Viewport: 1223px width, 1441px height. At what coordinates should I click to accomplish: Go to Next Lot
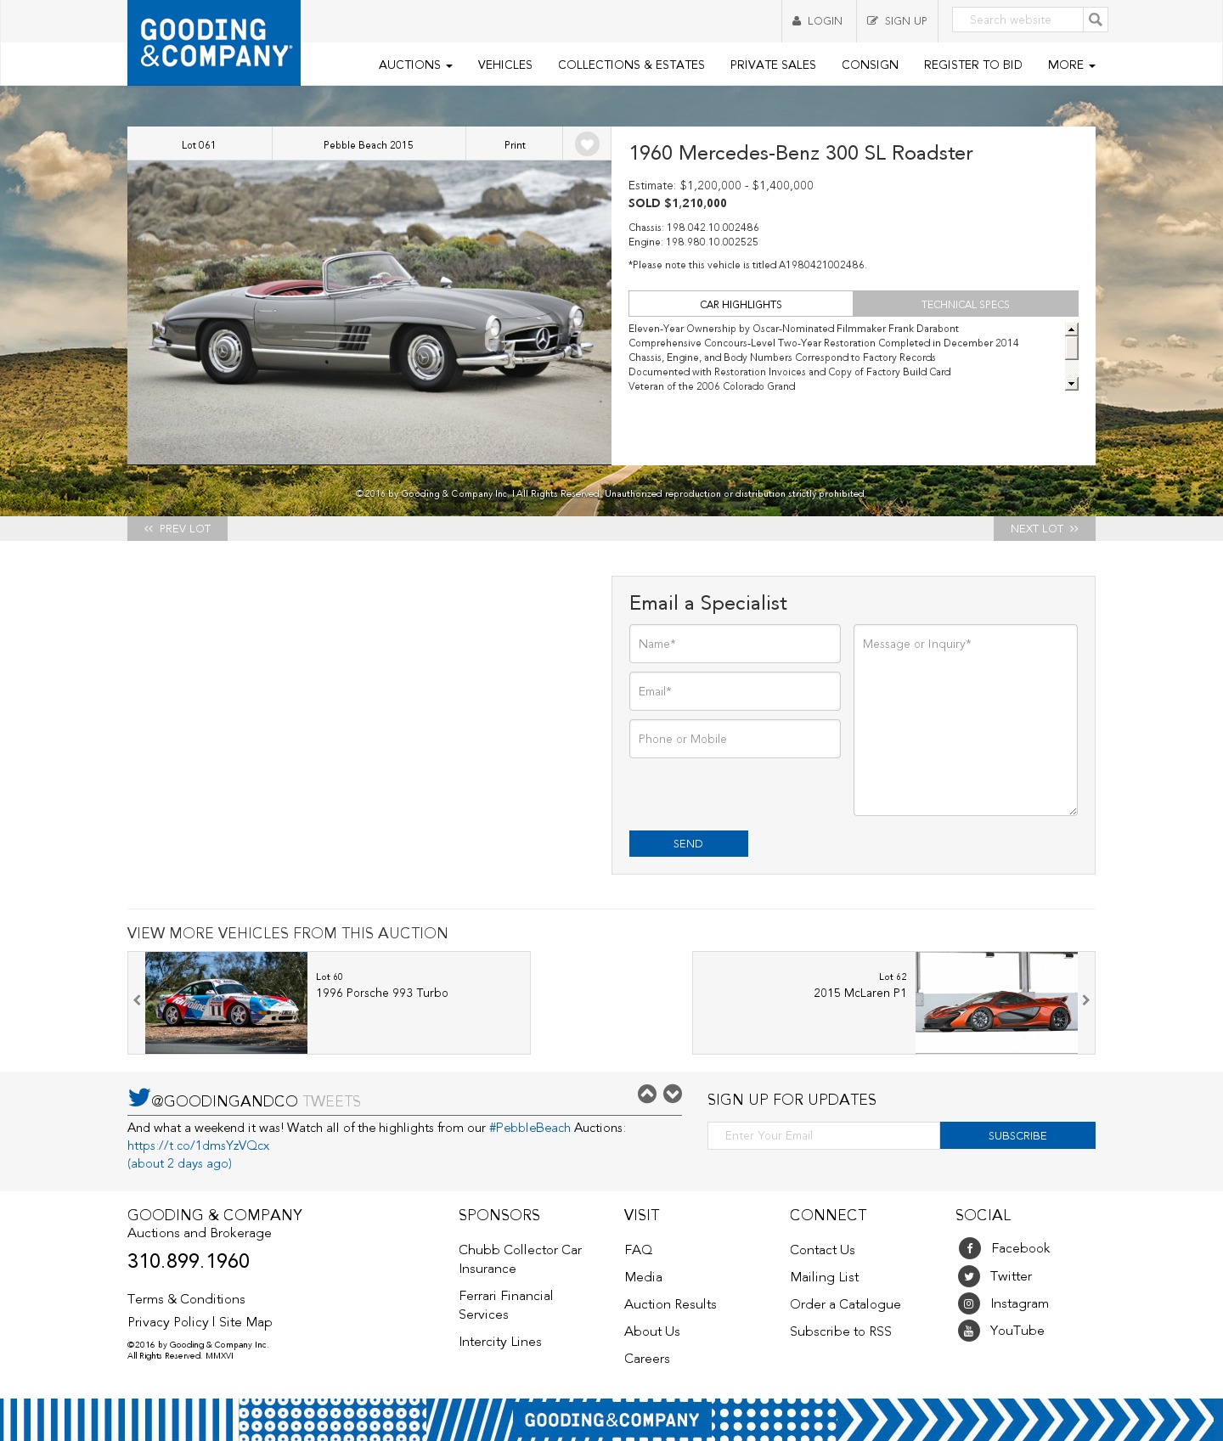coord(1045,528)
